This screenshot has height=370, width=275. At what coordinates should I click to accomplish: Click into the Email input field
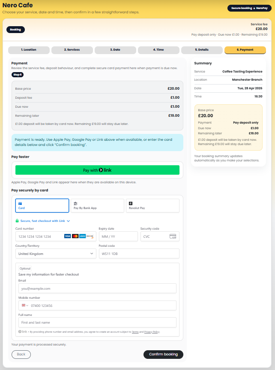click(97, 288)
